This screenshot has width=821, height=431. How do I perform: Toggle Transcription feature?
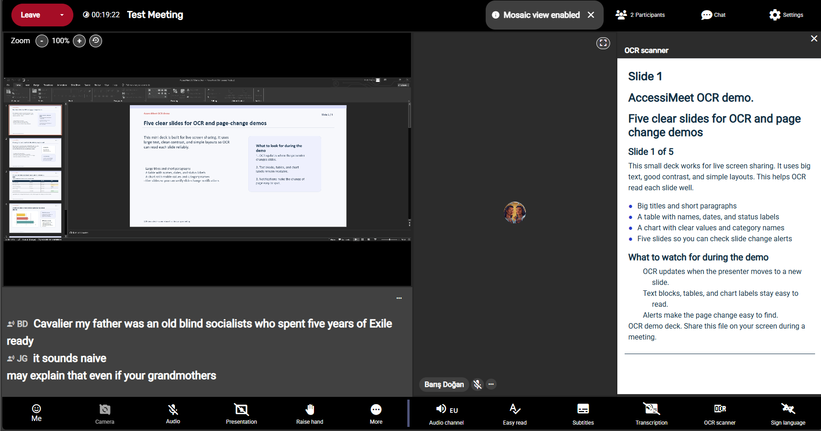pos(652,414)
